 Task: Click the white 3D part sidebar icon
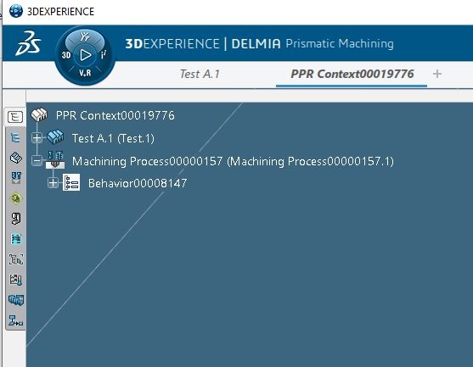click(15, 158)
